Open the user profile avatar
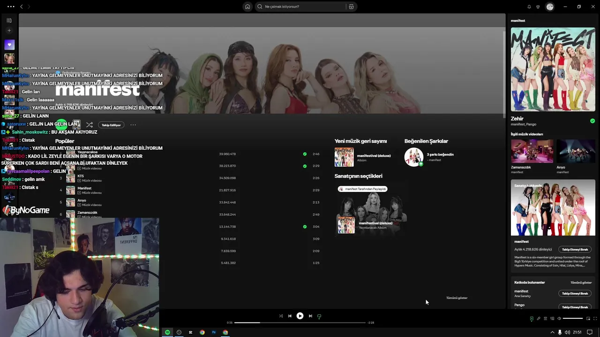600x337 pixels. (550, 7)
